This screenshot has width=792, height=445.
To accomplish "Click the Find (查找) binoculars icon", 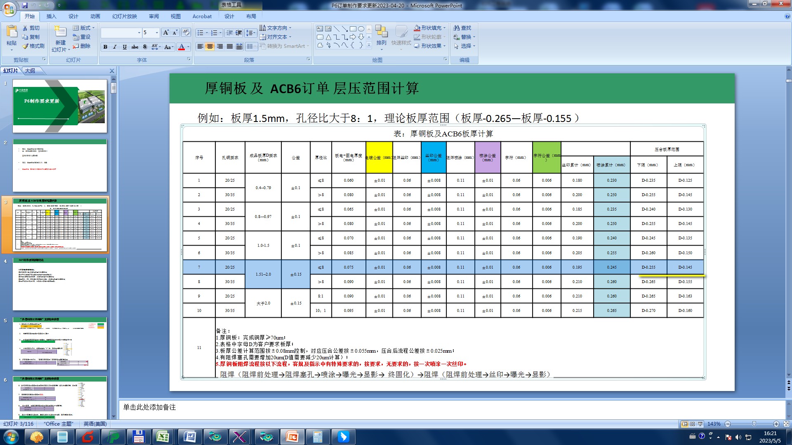I will [457, 28].
